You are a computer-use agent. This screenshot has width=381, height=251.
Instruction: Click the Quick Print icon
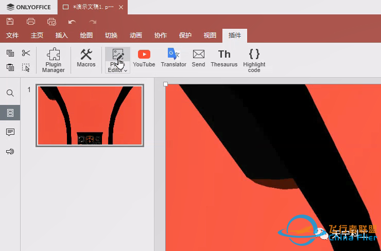click(51, 22)
